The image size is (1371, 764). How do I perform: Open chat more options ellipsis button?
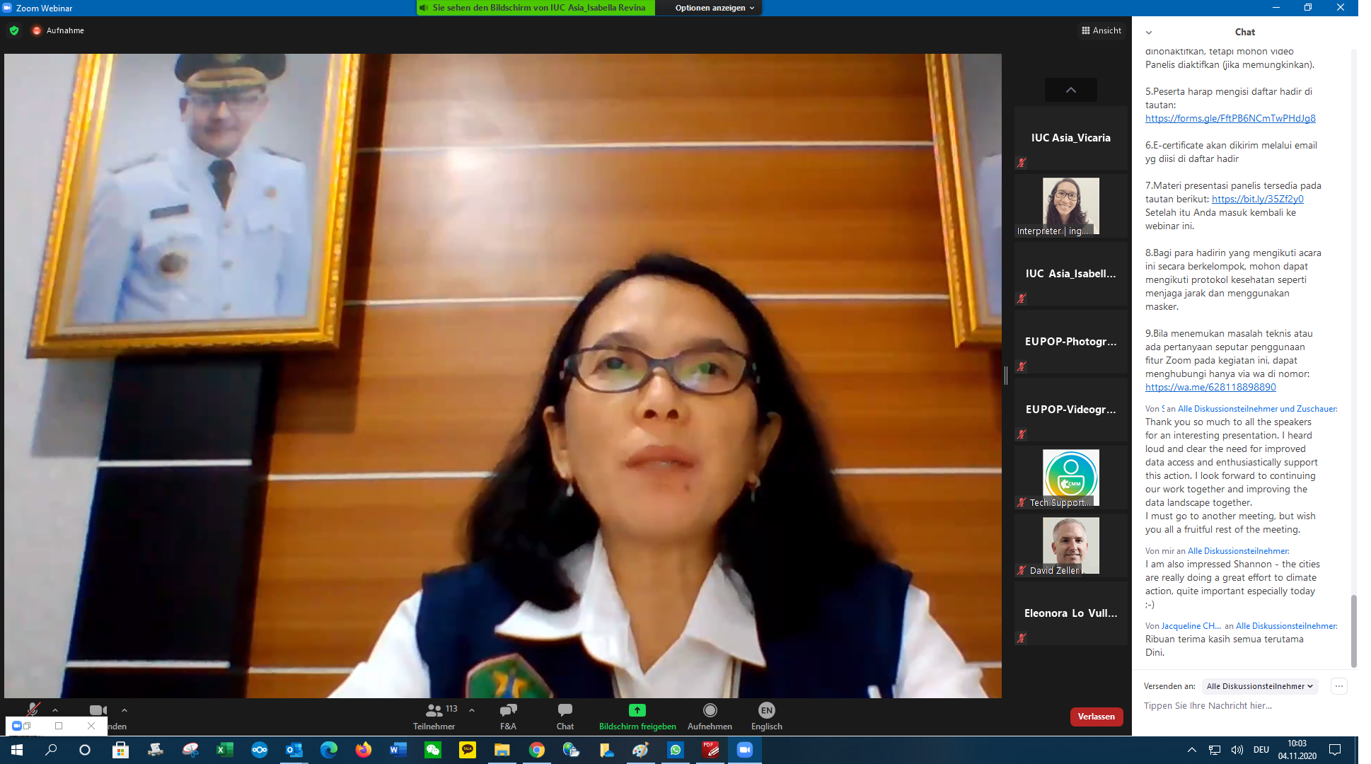[x=1338, y=686]
